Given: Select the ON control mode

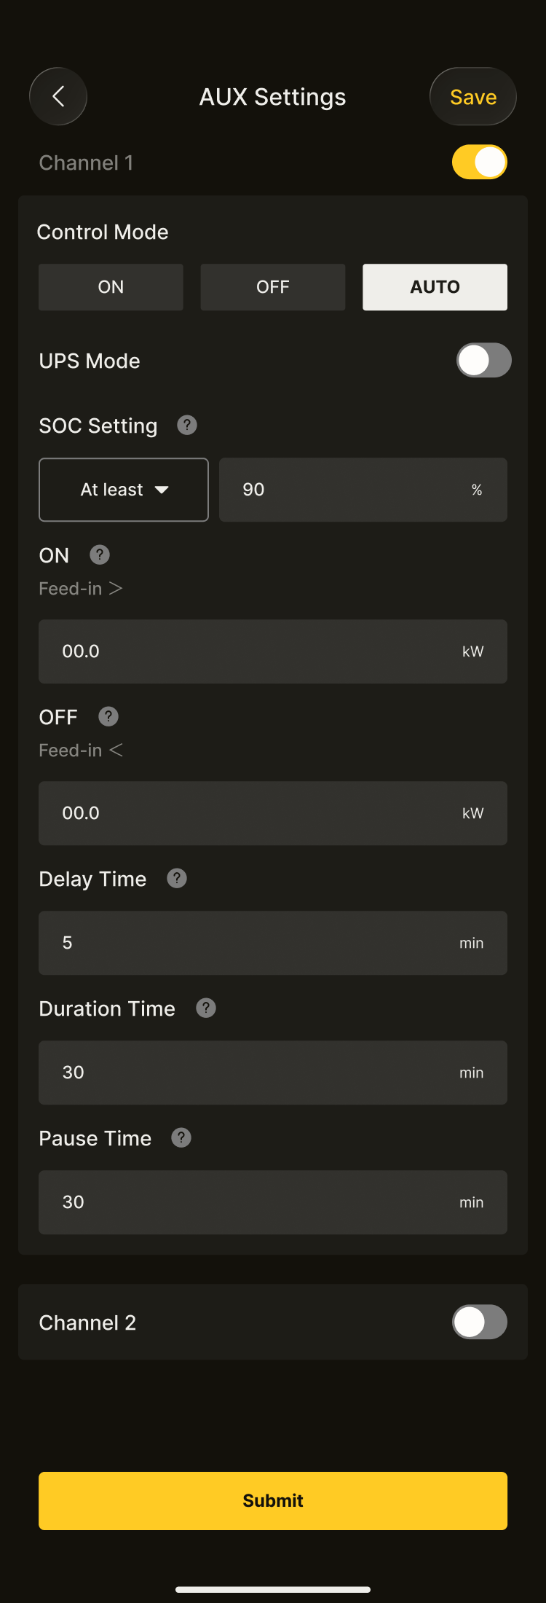Looking at the screenshot, I should [x=111, y=287].
